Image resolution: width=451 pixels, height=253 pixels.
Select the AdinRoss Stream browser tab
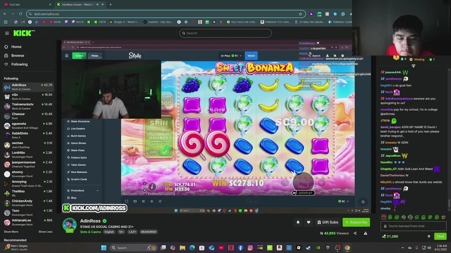click(80, 5)
